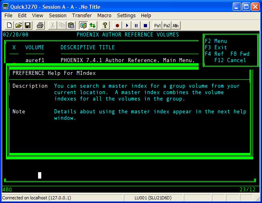The height and width of the screenshot is (203, 262).
Task: Click the 02/28/00 date on terminal
Action: point(16,34)
